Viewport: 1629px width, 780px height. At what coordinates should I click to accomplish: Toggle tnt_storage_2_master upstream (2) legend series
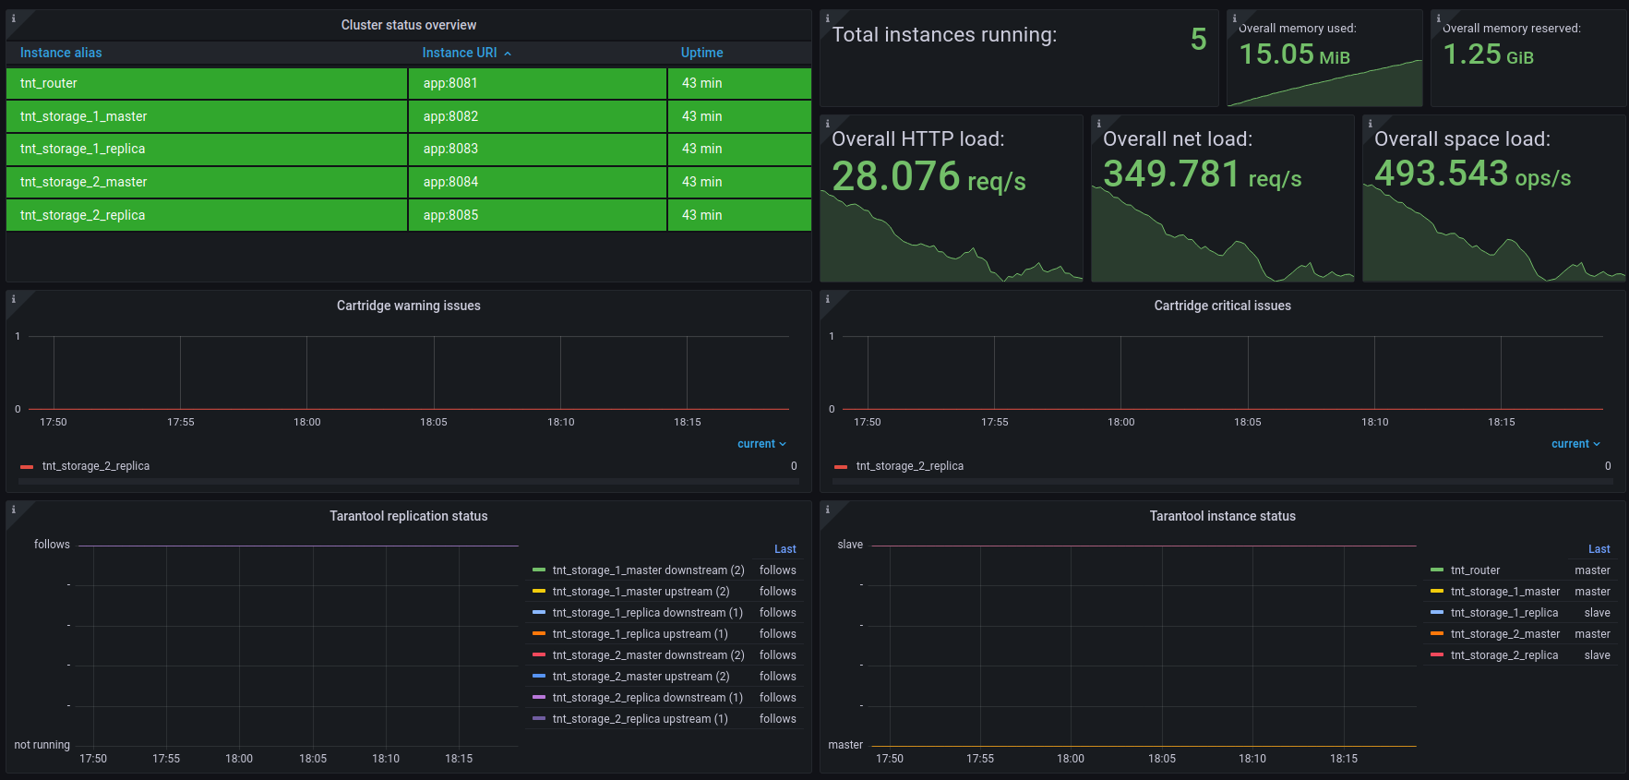[641, 677]
